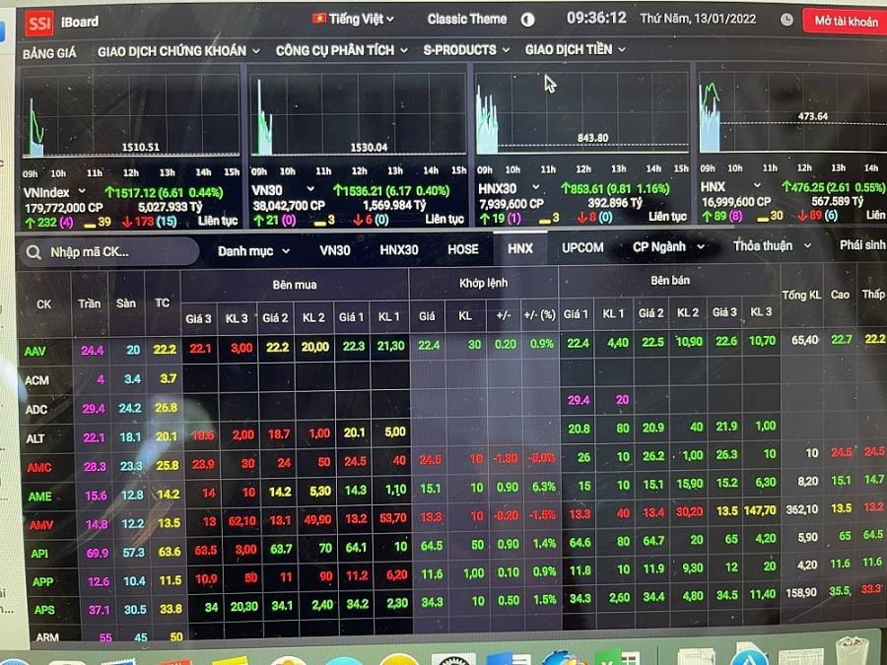Click the search magnifier icon
The height and width of the screenshot is (665, 887).
pyautogui.click(x=34, y=252)
